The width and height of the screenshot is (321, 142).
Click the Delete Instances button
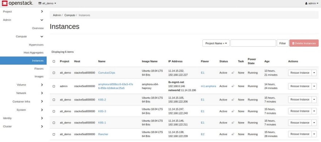304,43
